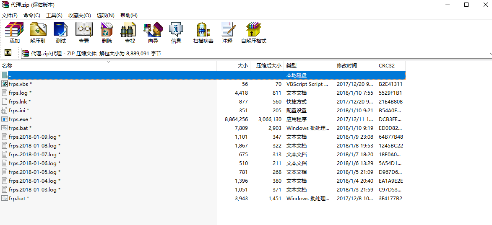Screen dimensions: 492x225
Task: Click the 8,864,256 size value
Action: point(236,119)
